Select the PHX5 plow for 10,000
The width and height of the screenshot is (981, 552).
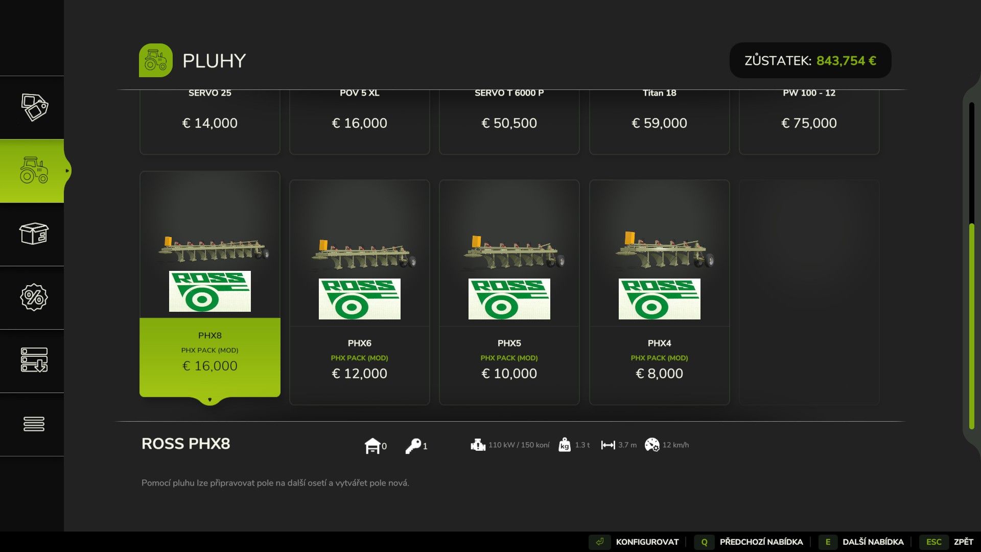pos(509,292)
